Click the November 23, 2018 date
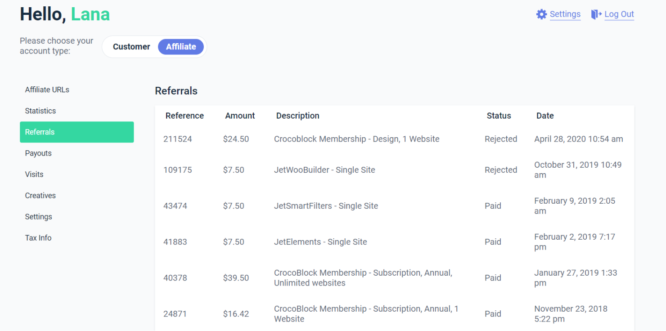The image size is (666, 331). coord(571,314)
